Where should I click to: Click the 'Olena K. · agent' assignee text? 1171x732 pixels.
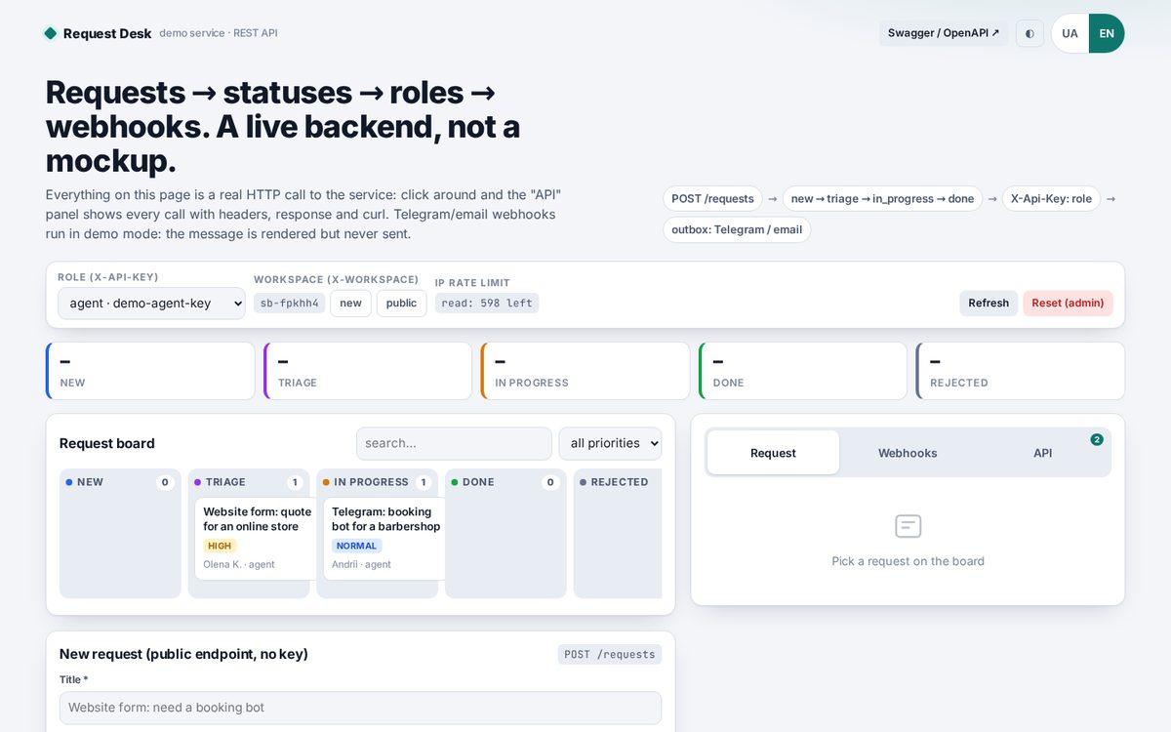239,564
